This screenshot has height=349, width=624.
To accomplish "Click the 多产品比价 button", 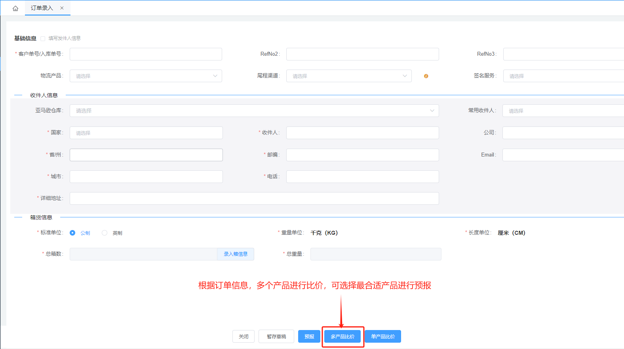I will click(x=342, y=336).
